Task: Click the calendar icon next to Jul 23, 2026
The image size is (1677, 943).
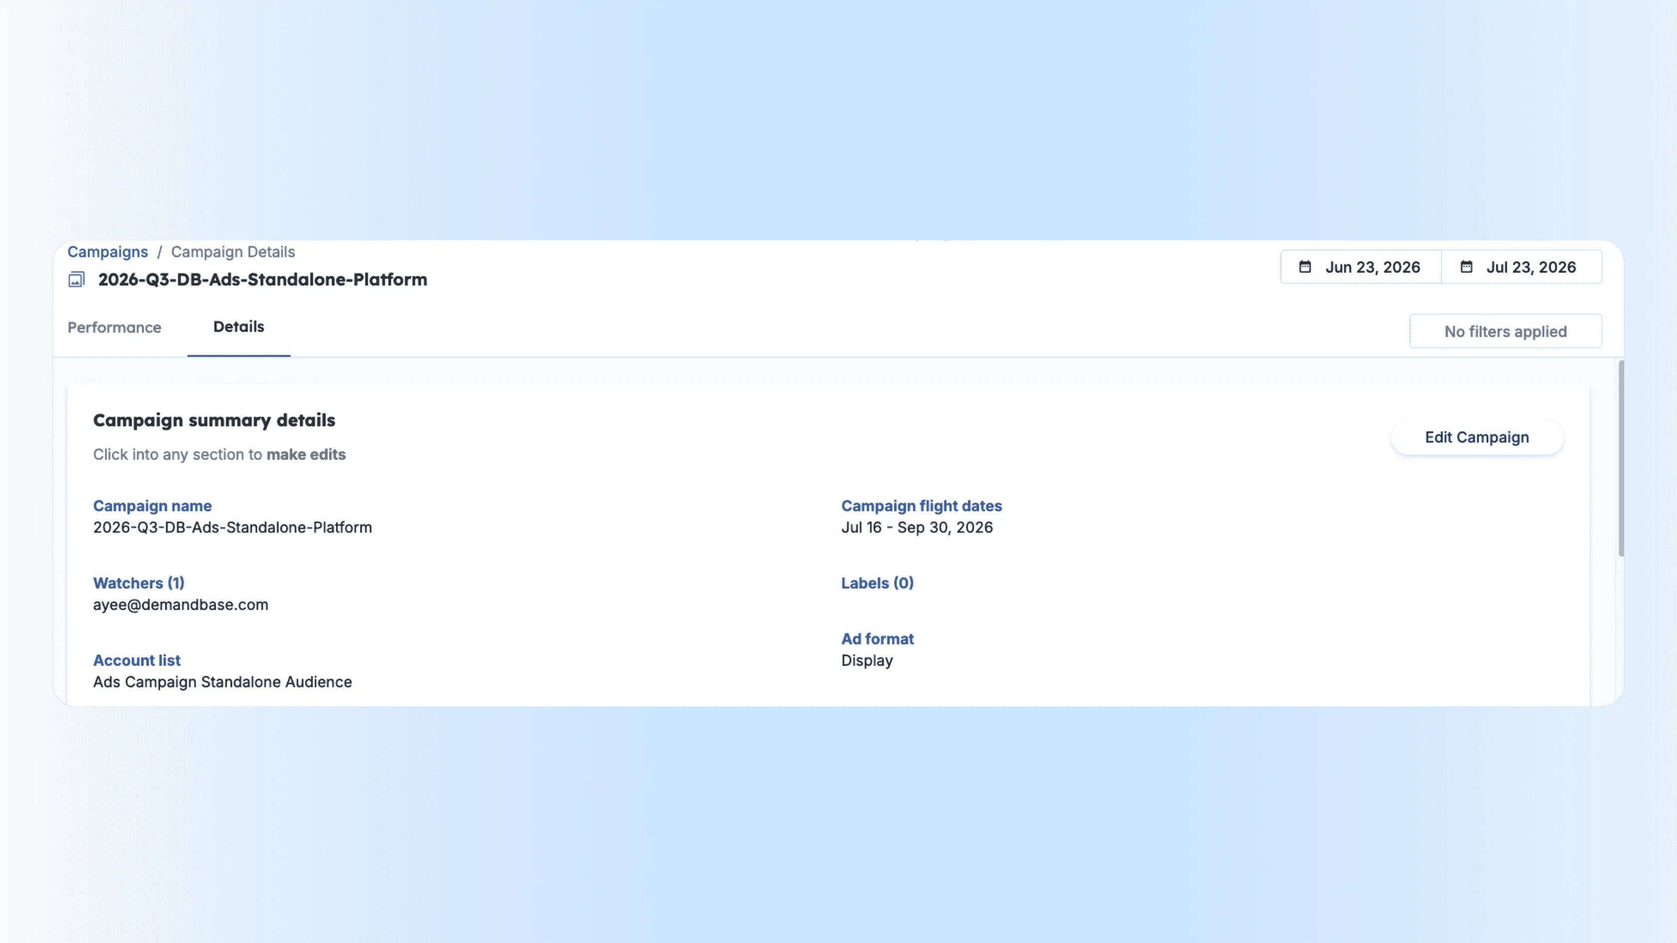Action: tap(1466, 267)
